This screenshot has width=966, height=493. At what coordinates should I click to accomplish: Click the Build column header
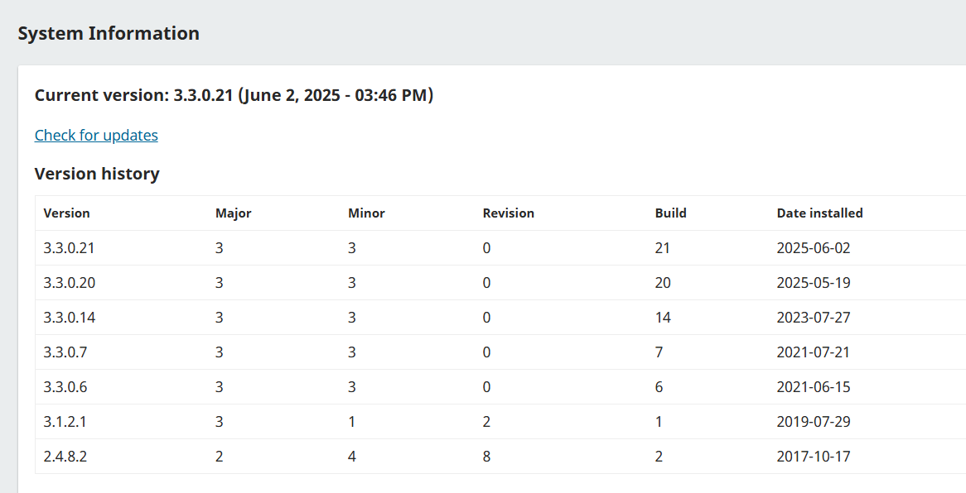tap(670, 213)
